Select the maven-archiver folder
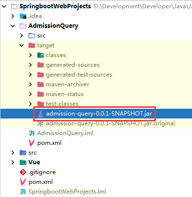 point(67,84)
